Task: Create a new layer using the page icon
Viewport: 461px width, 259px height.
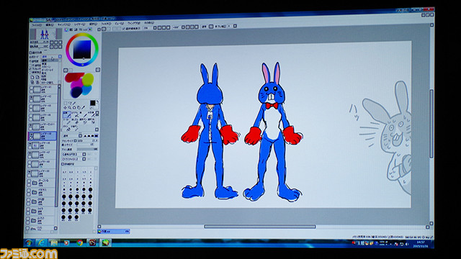Action: tap(32, 77)
